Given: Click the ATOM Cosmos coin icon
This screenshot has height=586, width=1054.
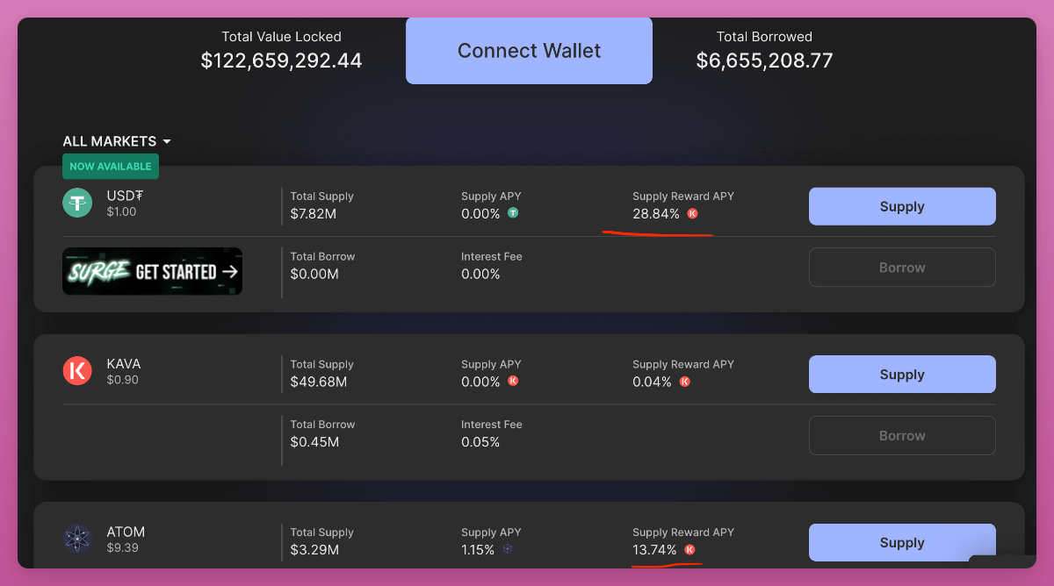Looking at the screenshot, I should 77,539.
